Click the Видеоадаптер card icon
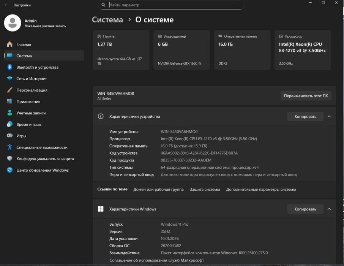This screenshot has width=344, height=266. [x=160, y=36]
